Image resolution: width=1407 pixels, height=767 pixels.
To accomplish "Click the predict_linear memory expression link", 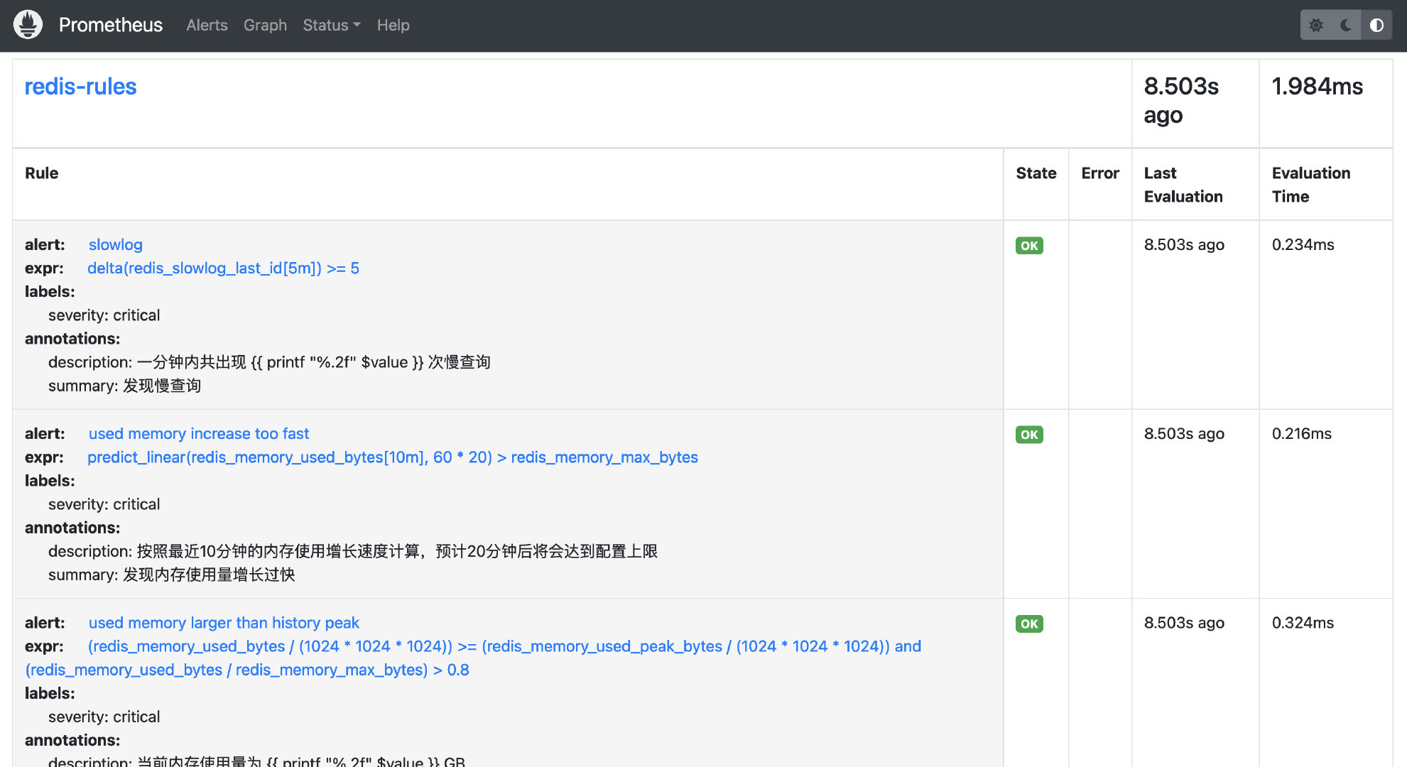I will (x=393, y=457).
